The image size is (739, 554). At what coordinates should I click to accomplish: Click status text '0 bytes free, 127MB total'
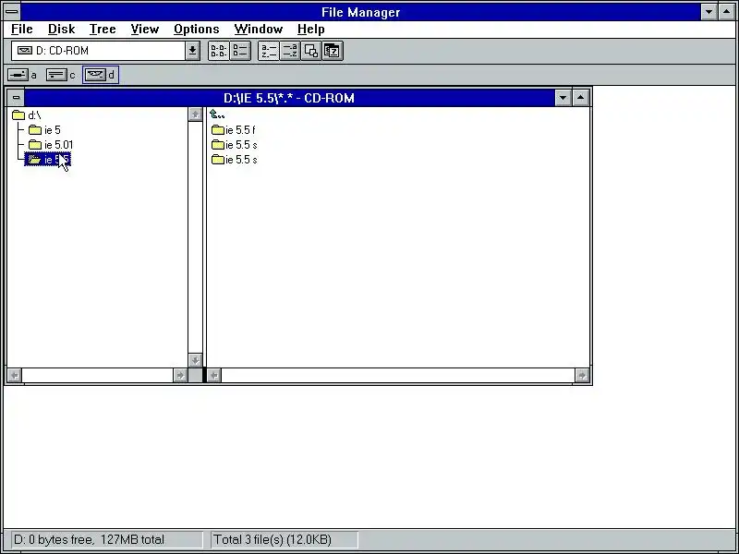[x=96, y=539]
